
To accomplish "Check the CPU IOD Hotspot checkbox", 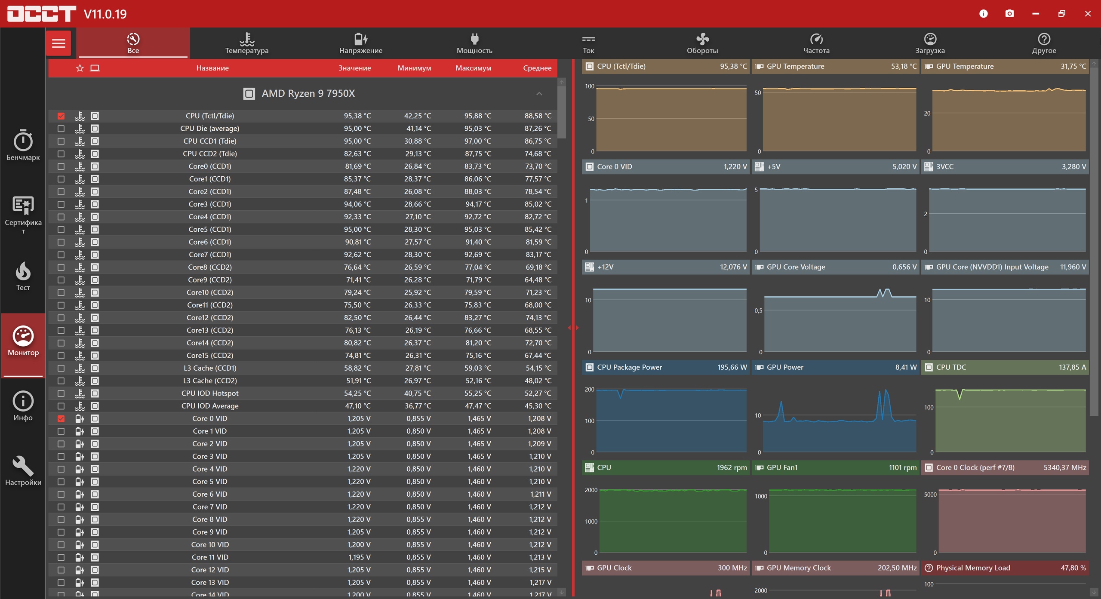I will (61, 393).
